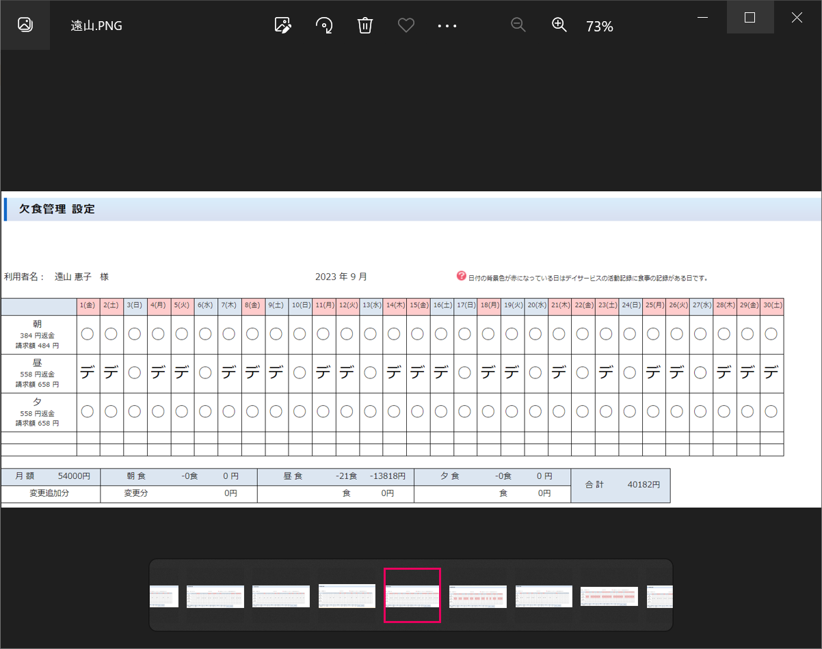
Task: Open the partially visible leftmost filmstrip thumbnail
Action: coord(164,596)
